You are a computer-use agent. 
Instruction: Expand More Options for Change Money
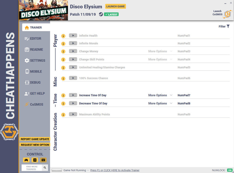pos(160,51)
